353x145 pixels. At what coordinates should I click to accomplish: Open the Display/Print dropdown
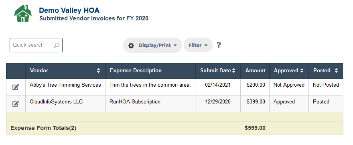pos(152,45)
